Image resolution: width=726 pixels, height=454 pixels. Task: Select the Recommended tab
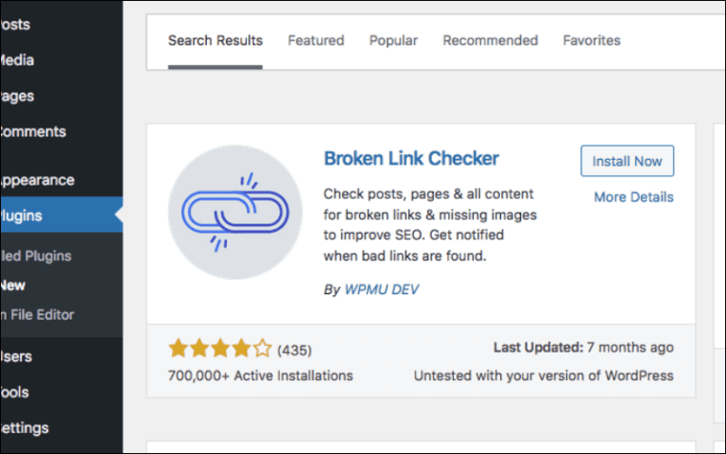click(490, 41)
